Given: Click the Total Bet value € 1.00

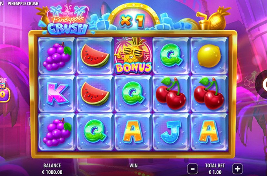Looking at the screenshot, I should (215, 172).
